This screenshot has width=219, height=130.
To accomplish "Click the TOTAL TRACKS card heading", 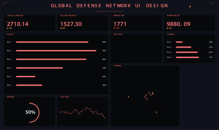I will pos(15,16).
